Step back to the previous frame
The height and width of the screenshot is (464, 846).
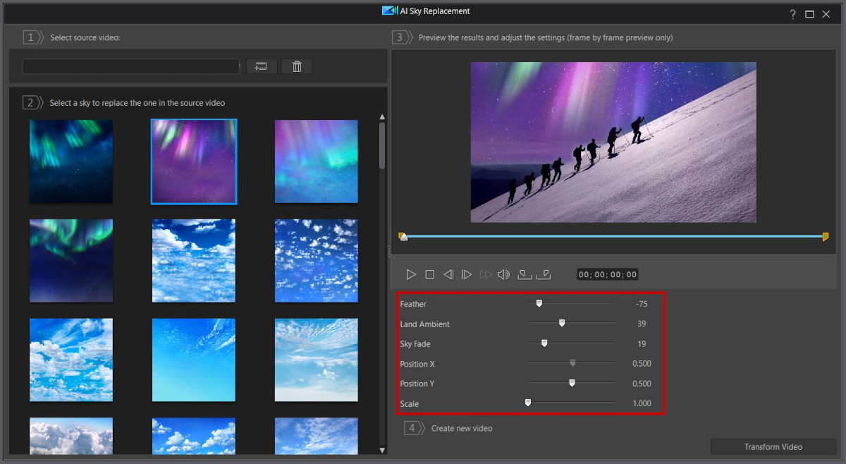[x=449, y=274]
